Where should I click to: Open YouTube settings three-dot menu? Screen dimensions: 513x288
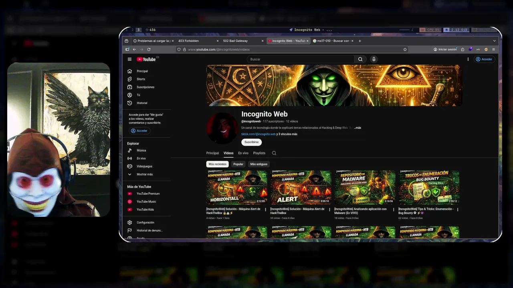[x=468, y=59]
